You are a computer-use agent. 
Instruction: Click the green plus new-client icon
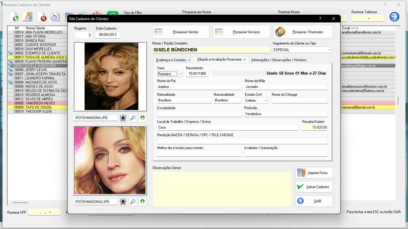[x=16, y=18]
